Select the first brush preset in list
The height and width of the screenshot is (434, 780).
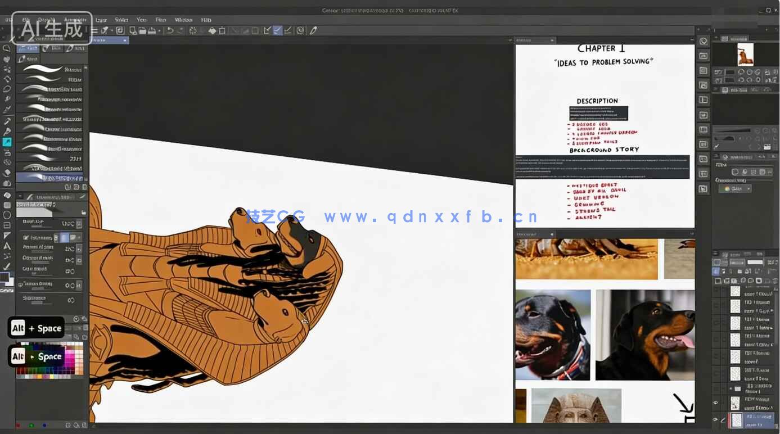click(x=49, y=69)
